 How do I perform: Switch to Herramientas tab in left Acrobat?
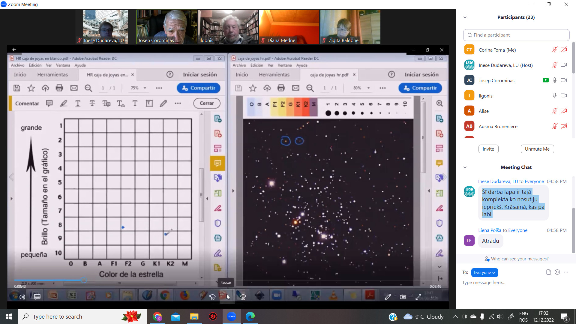coord(52,74)
